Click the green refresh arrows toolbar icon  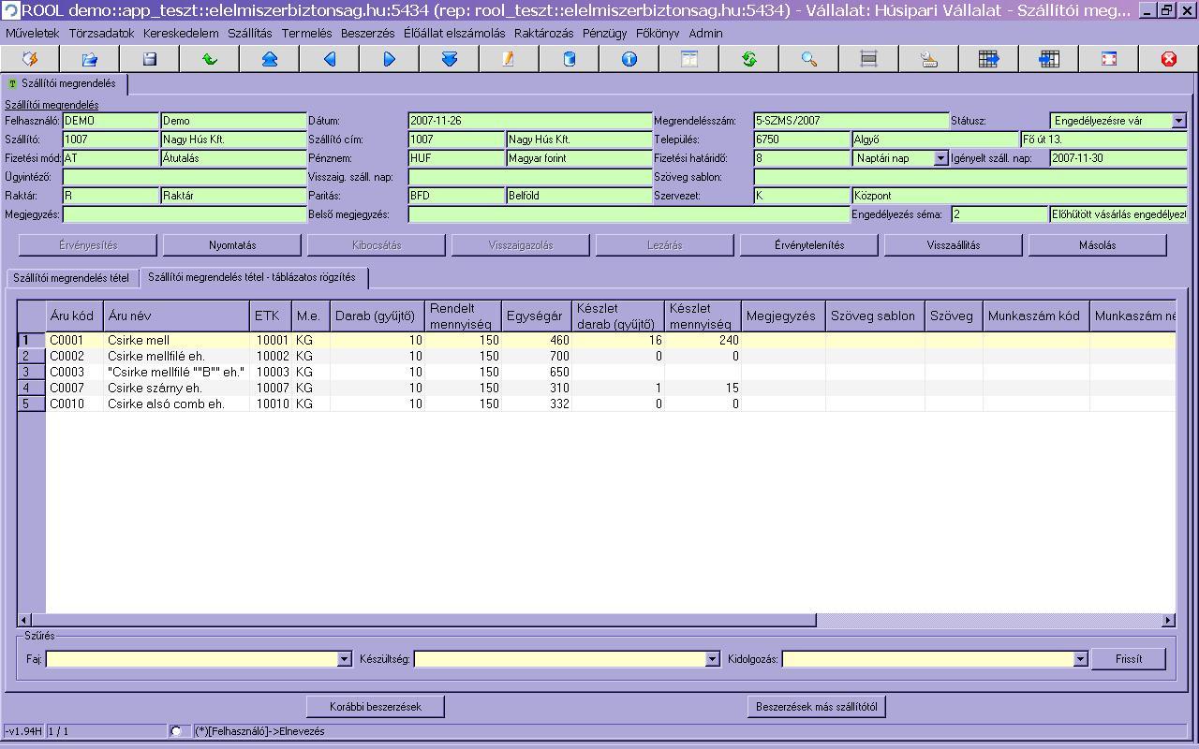click(749, 59)
